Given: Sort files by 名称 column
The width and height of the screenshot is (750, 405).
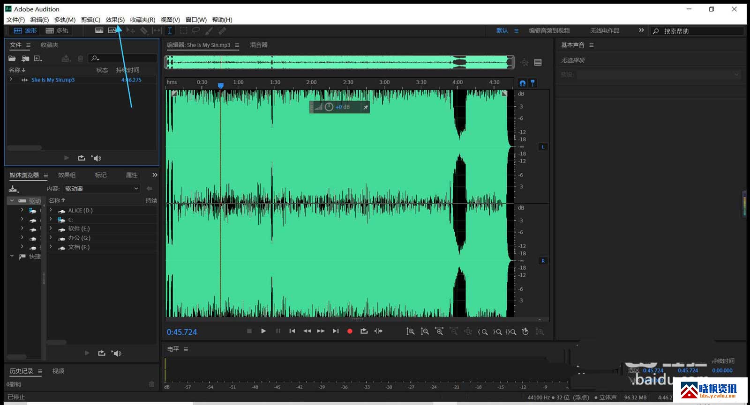Looking at the screenshot, I should [17, 70].
